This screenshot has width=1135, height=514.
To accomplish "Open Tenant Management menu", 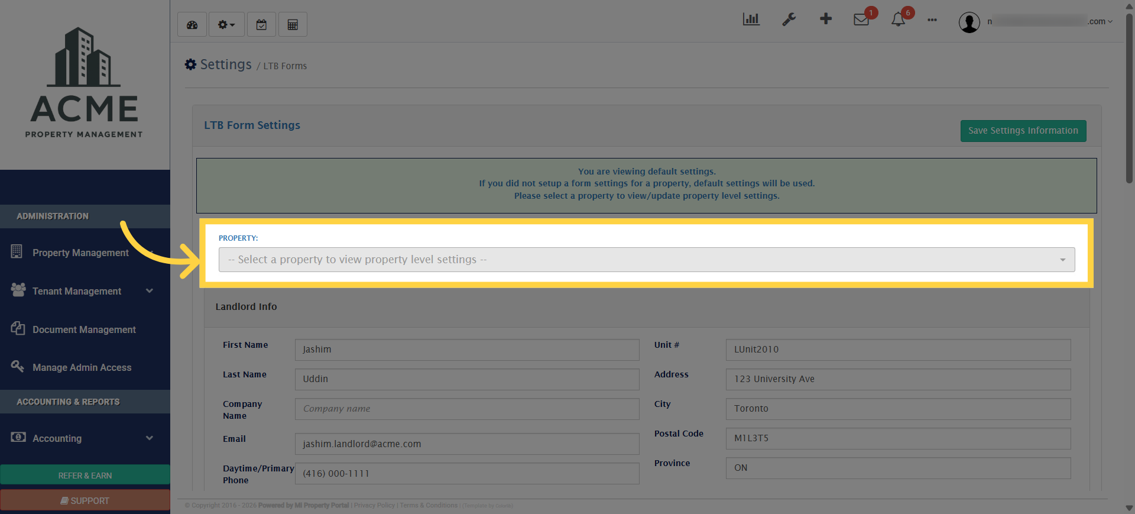I will coord(77,291).
